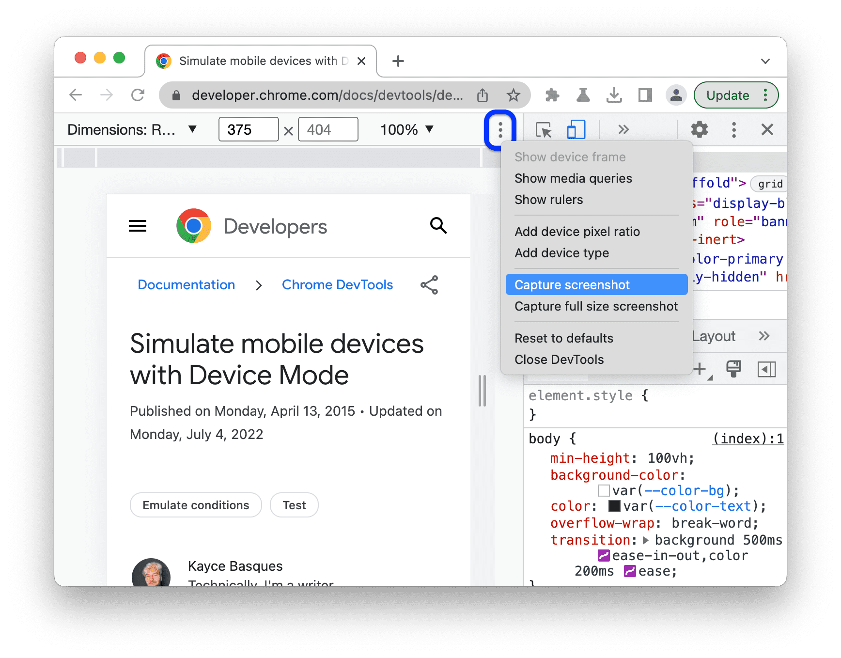
Task: Expand more DevTools panels with the chevron
Action: (x=623, y=129)
